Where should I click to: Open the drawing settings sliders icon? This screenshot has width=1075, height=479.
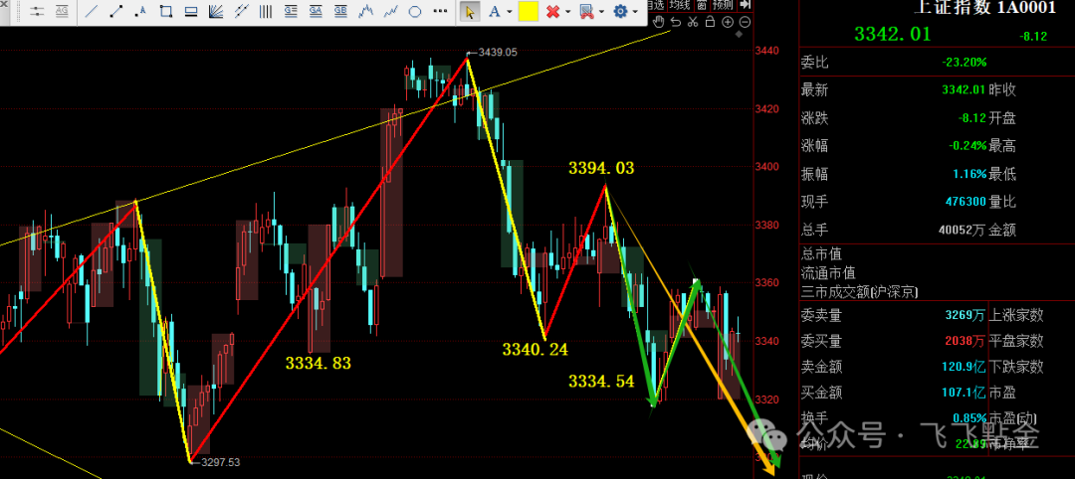click(37, 11)
